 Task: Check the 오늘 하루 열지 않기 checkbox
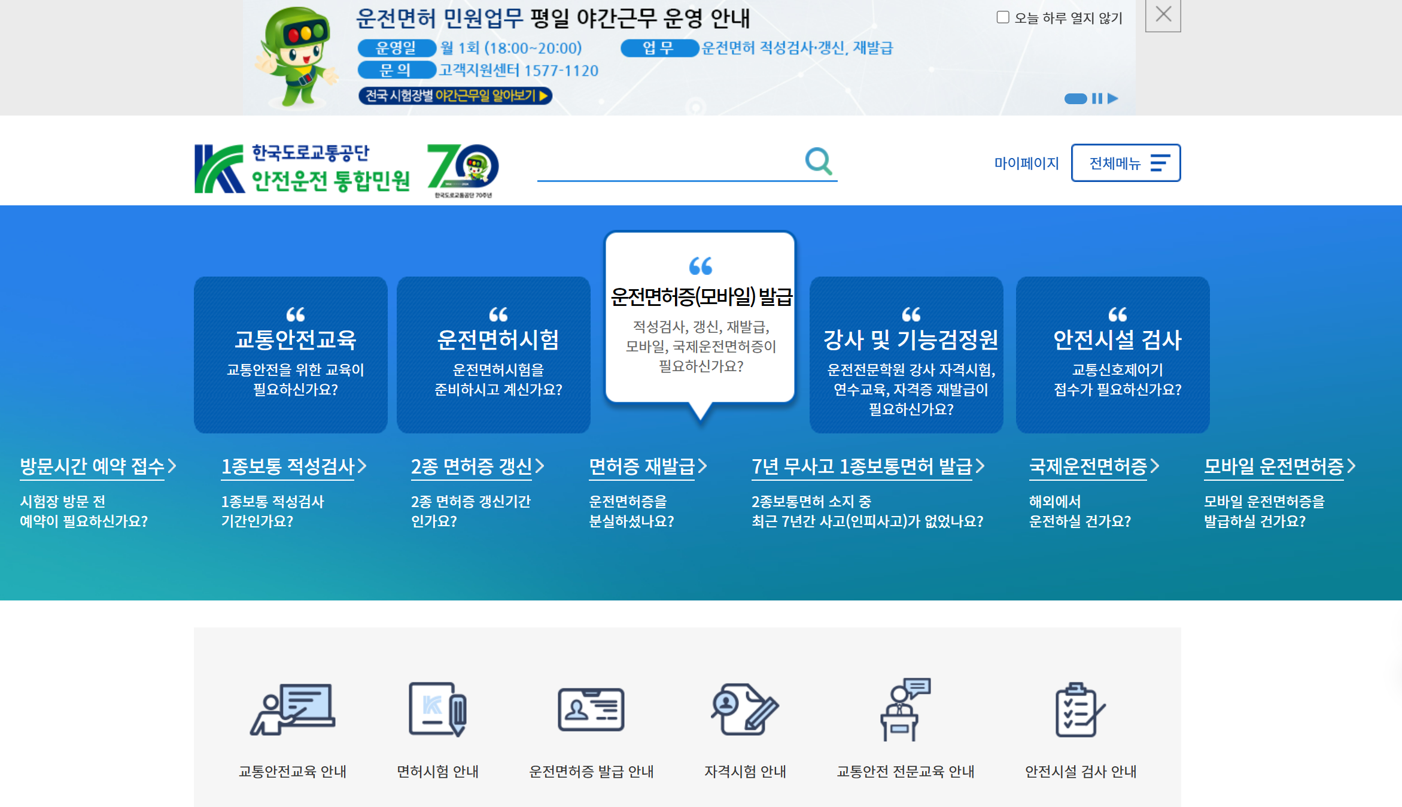[x=1003, y=17]
